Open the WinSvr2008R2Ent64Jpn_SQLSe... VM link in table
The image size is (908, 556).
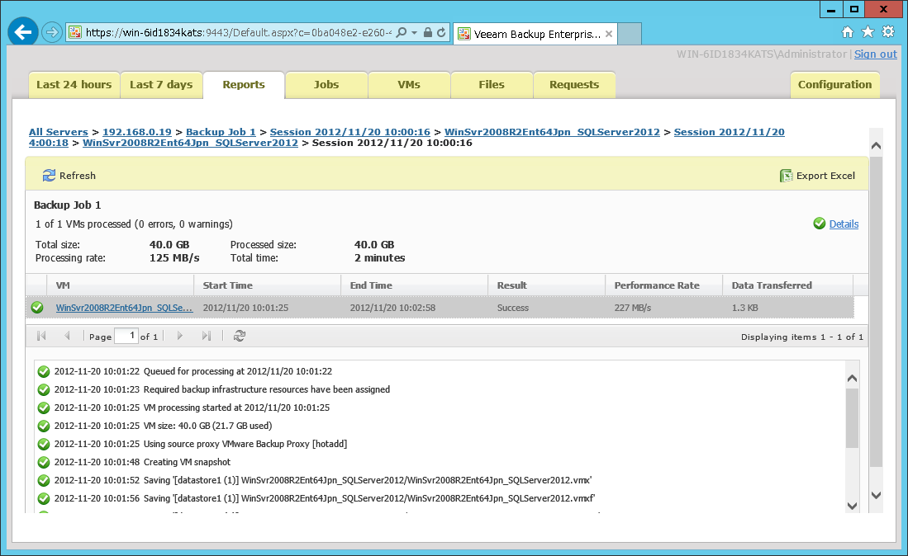coord(124,308)
